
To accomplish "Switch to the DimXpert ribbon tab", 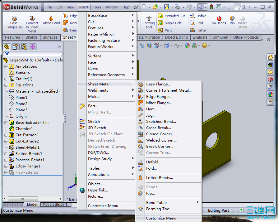I will pos(220,37).
